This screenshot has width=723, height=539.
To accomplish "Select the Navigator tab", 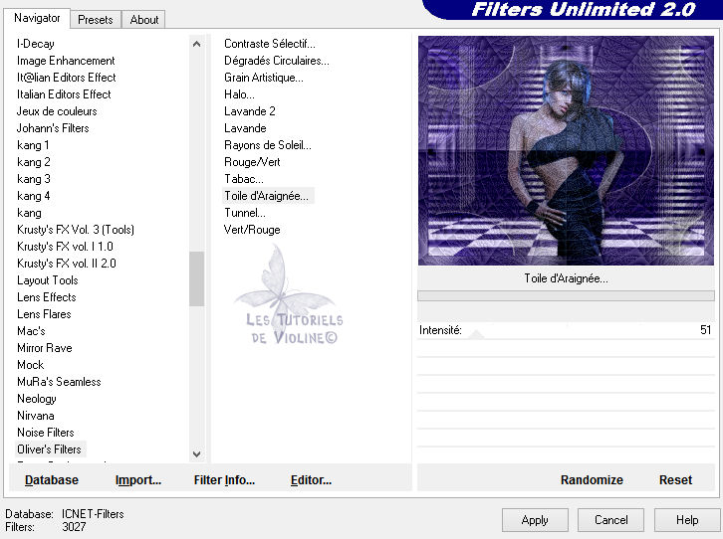I will [37, 18].
